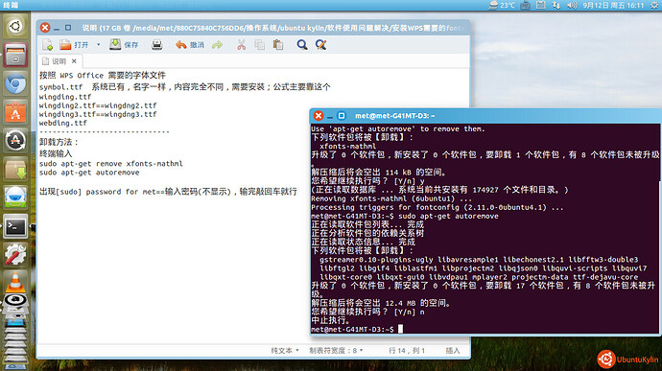Screen dimensions: 662x371
Task: Open the session gear menu in top panel
Action: (654, 5)
